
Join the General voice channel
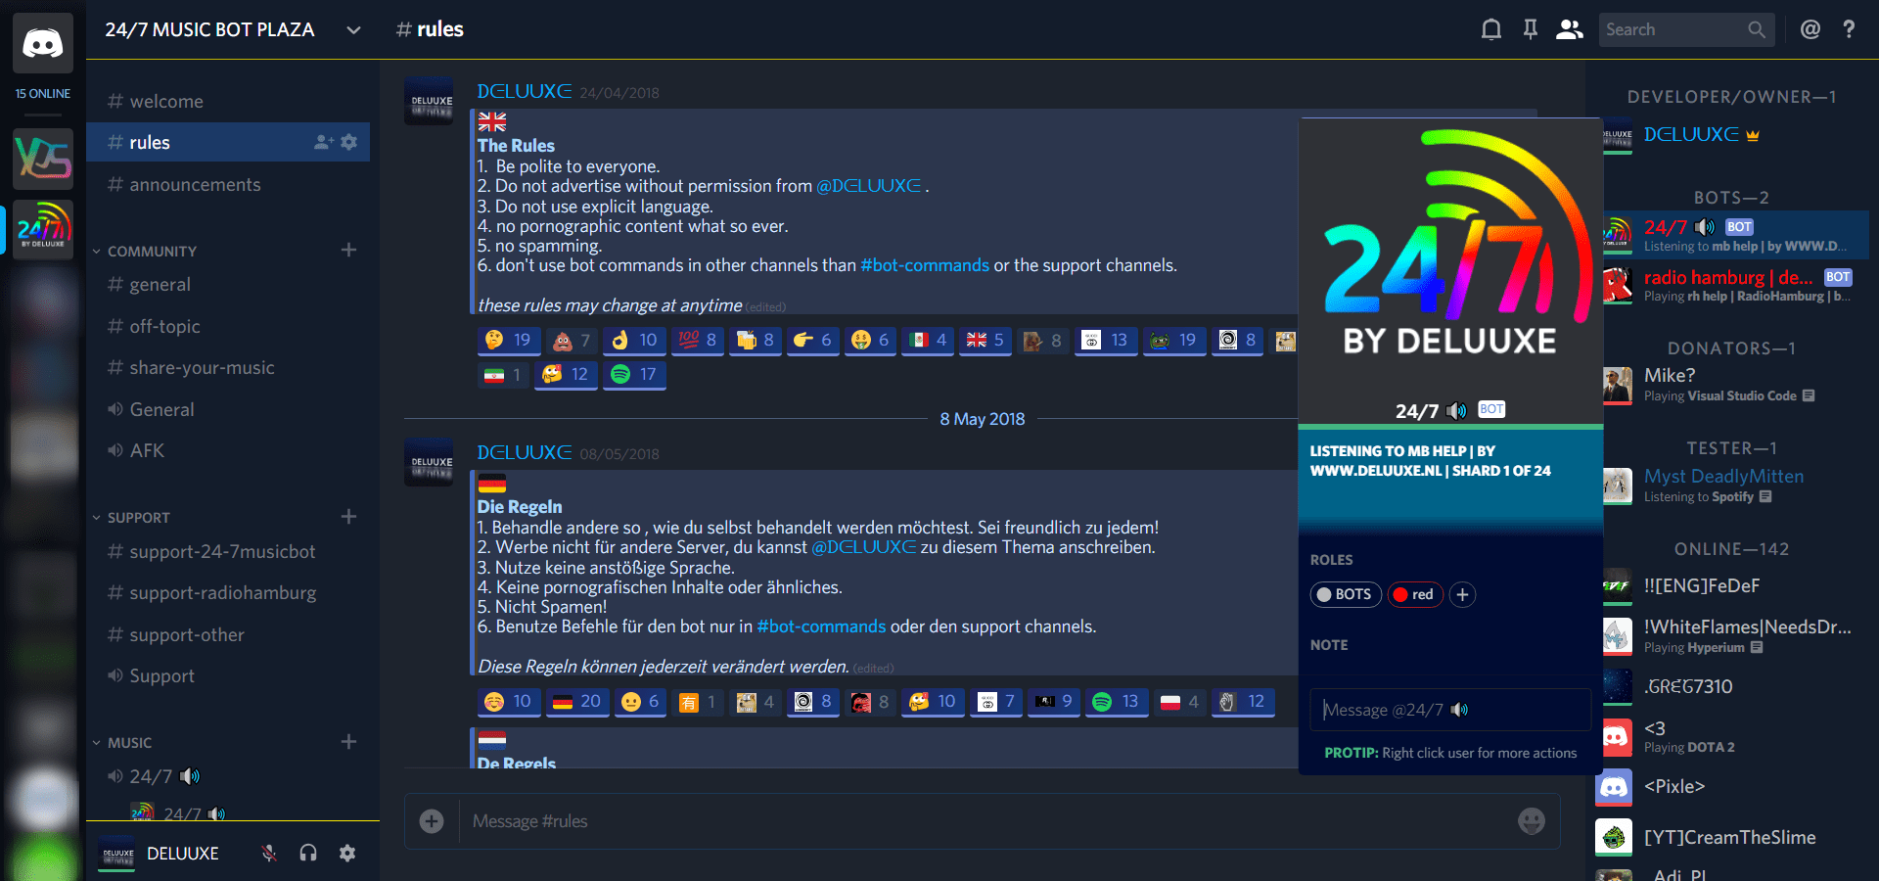[x=228, y=409]
